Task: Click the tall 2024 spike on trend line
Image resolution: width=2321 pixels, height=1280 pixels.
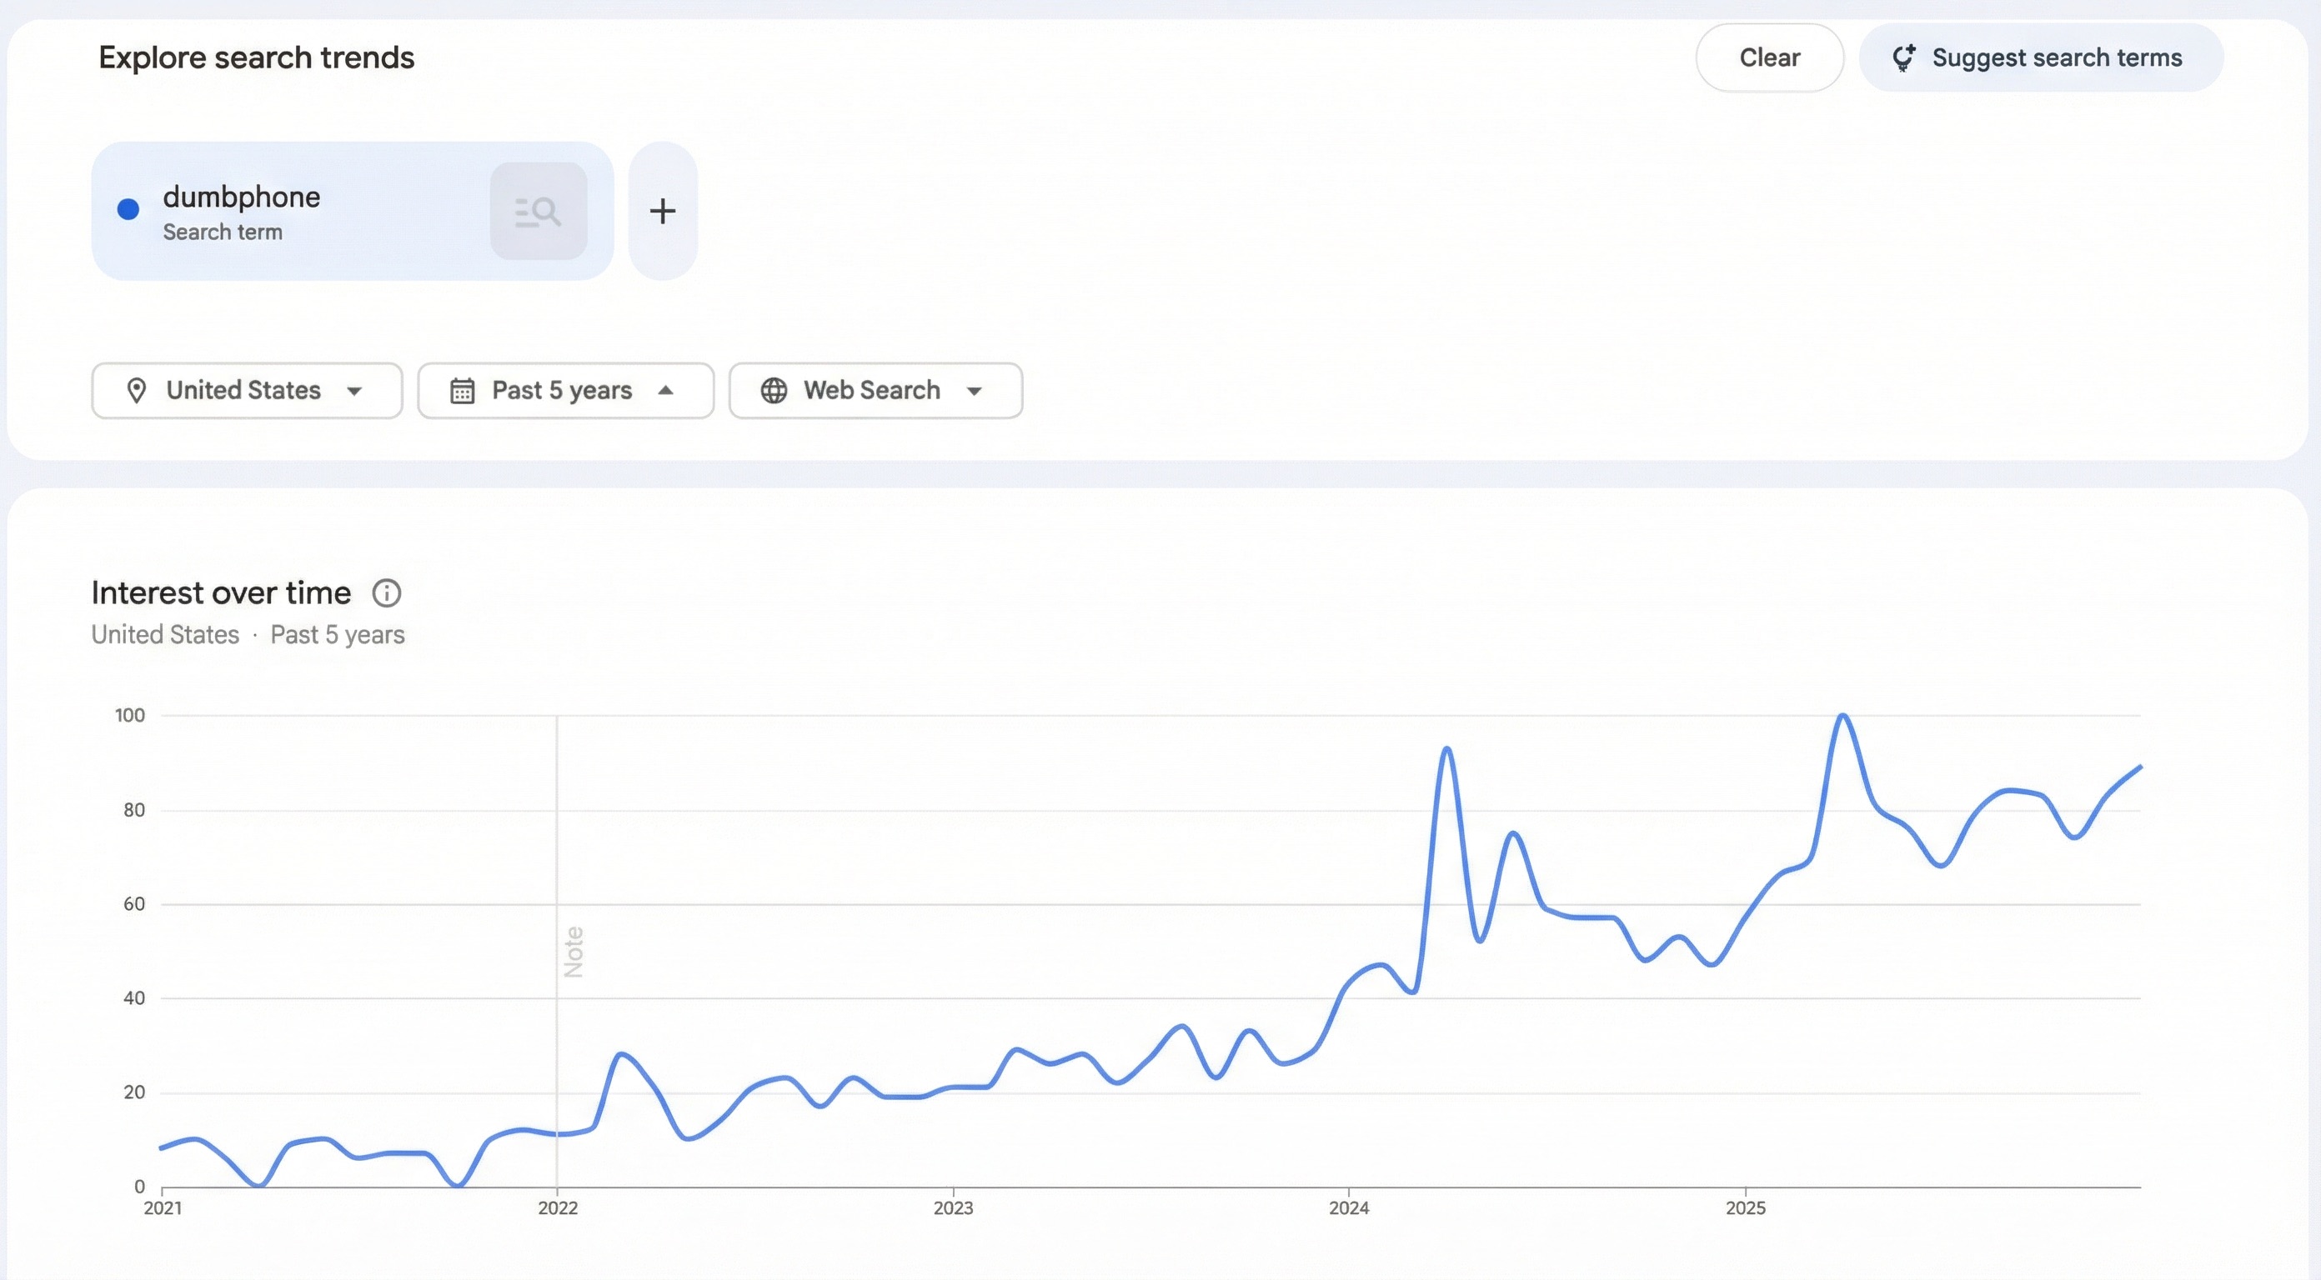Action: (1446, 749)
